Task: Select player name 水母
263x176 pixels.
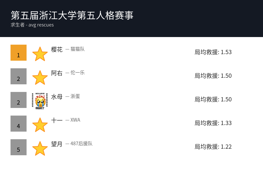Action: coord(57,97)
